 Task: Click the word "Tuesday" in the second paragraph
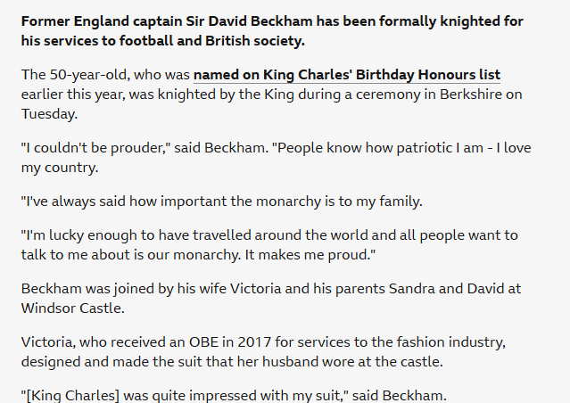49,114
